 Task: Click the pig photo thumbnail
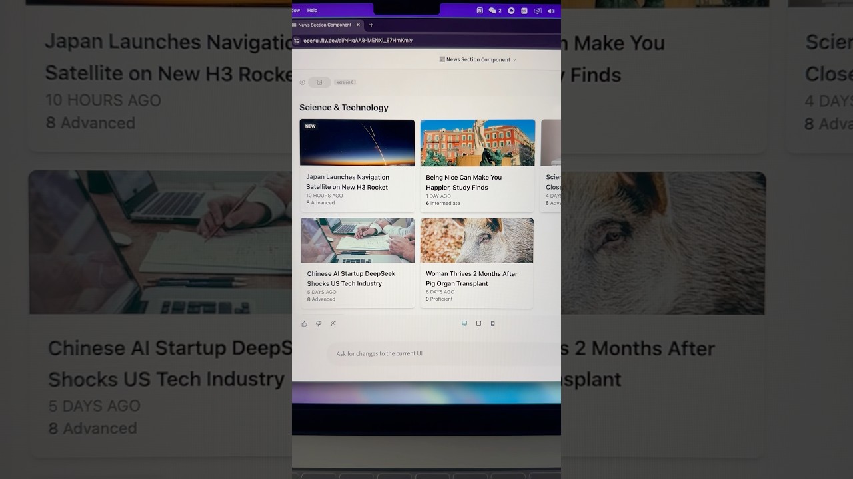476,240
